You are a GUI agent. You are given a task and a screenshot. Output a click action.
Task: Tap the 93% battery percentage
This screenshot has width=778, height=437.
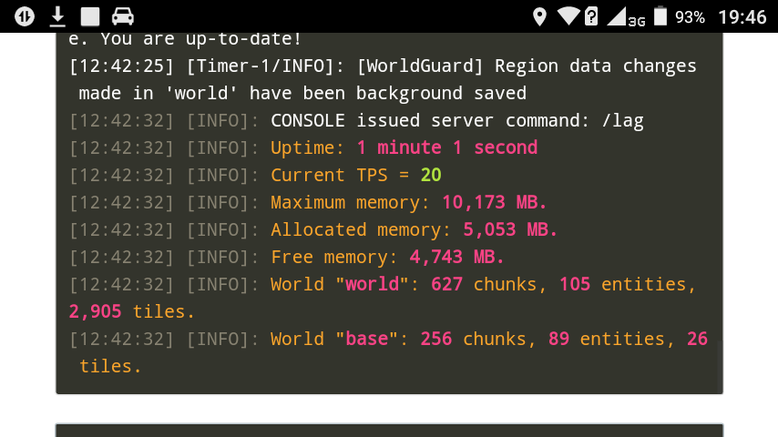tap(690, 17)
